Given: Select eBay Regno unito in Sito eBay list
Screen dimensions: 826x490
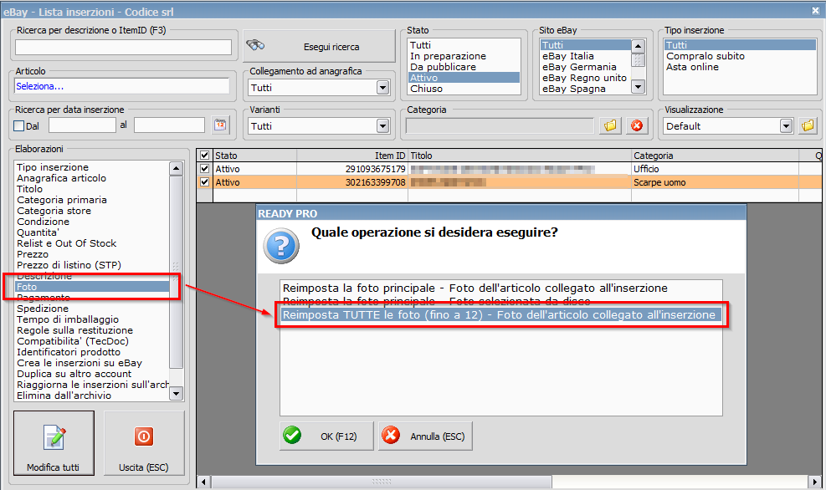Looking at the screenshot, I should coord(585,78).
